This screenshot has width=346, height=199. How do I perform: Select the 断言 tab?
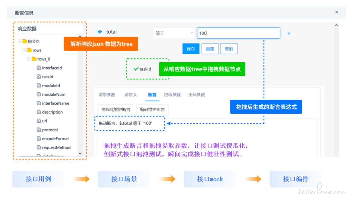click(x=152, y=95)
